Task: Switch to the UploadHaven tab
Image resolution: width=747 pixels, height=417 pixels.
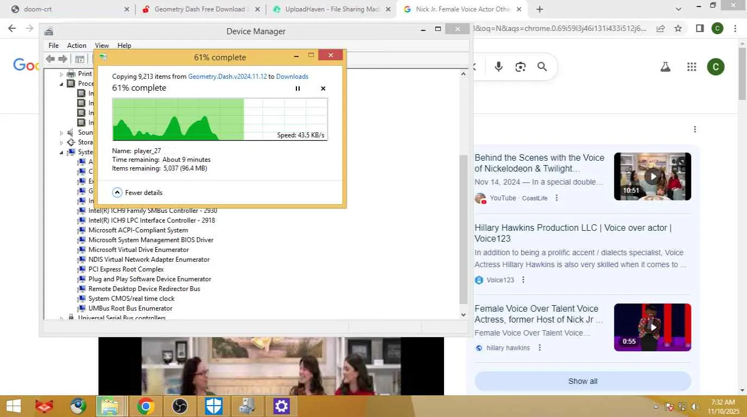Action: [x=331, y=9]
